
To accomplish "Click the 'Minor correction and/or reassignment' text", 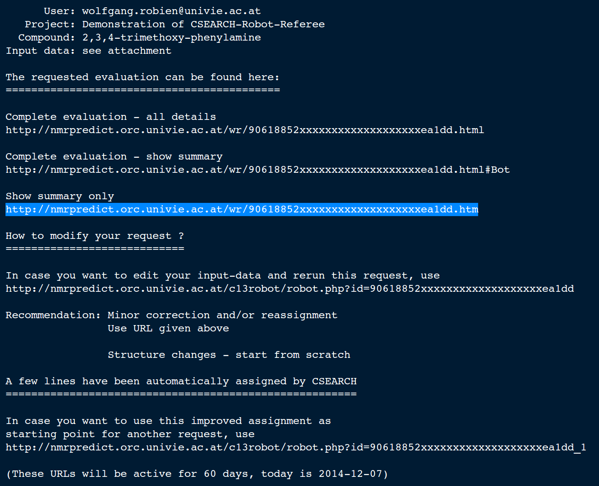I will coord(223,315).
